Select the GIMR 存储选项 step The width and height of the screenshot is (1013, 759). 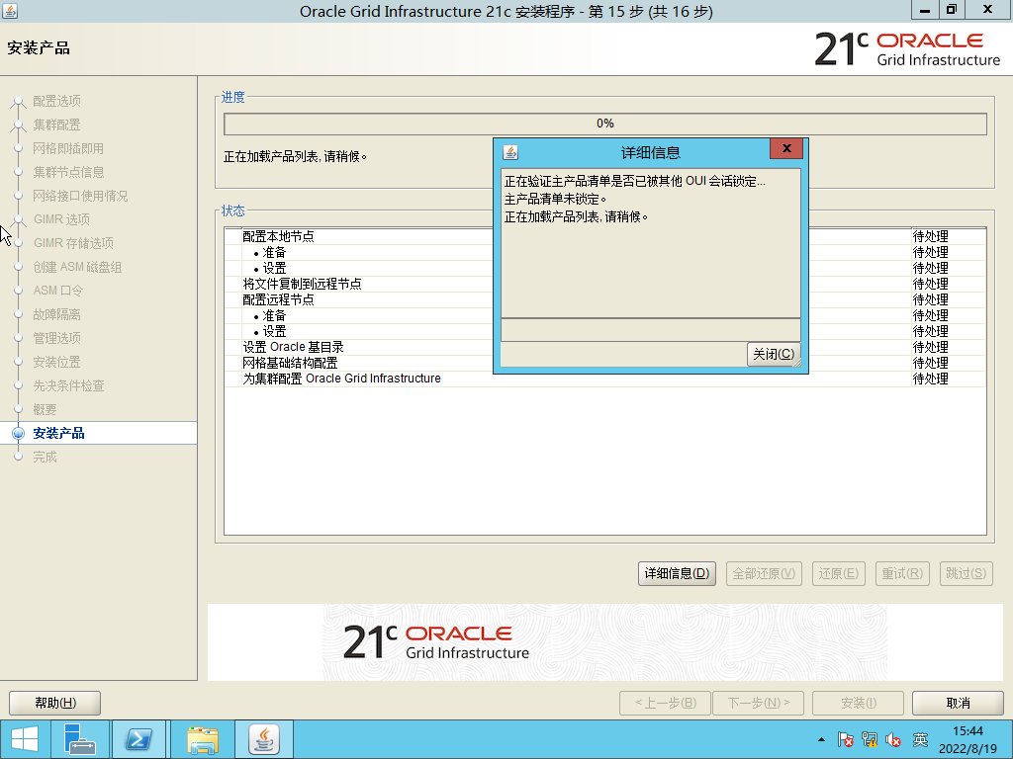point(73,243)
